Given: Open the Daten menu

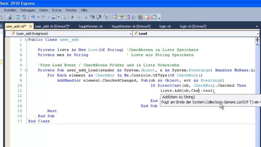Looking at the screenshot, I should coord(44,10).
